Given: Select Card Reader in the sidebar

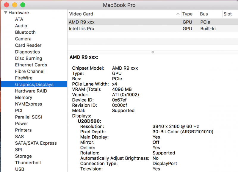Looking at the screenshot, I should pos(28,46).
